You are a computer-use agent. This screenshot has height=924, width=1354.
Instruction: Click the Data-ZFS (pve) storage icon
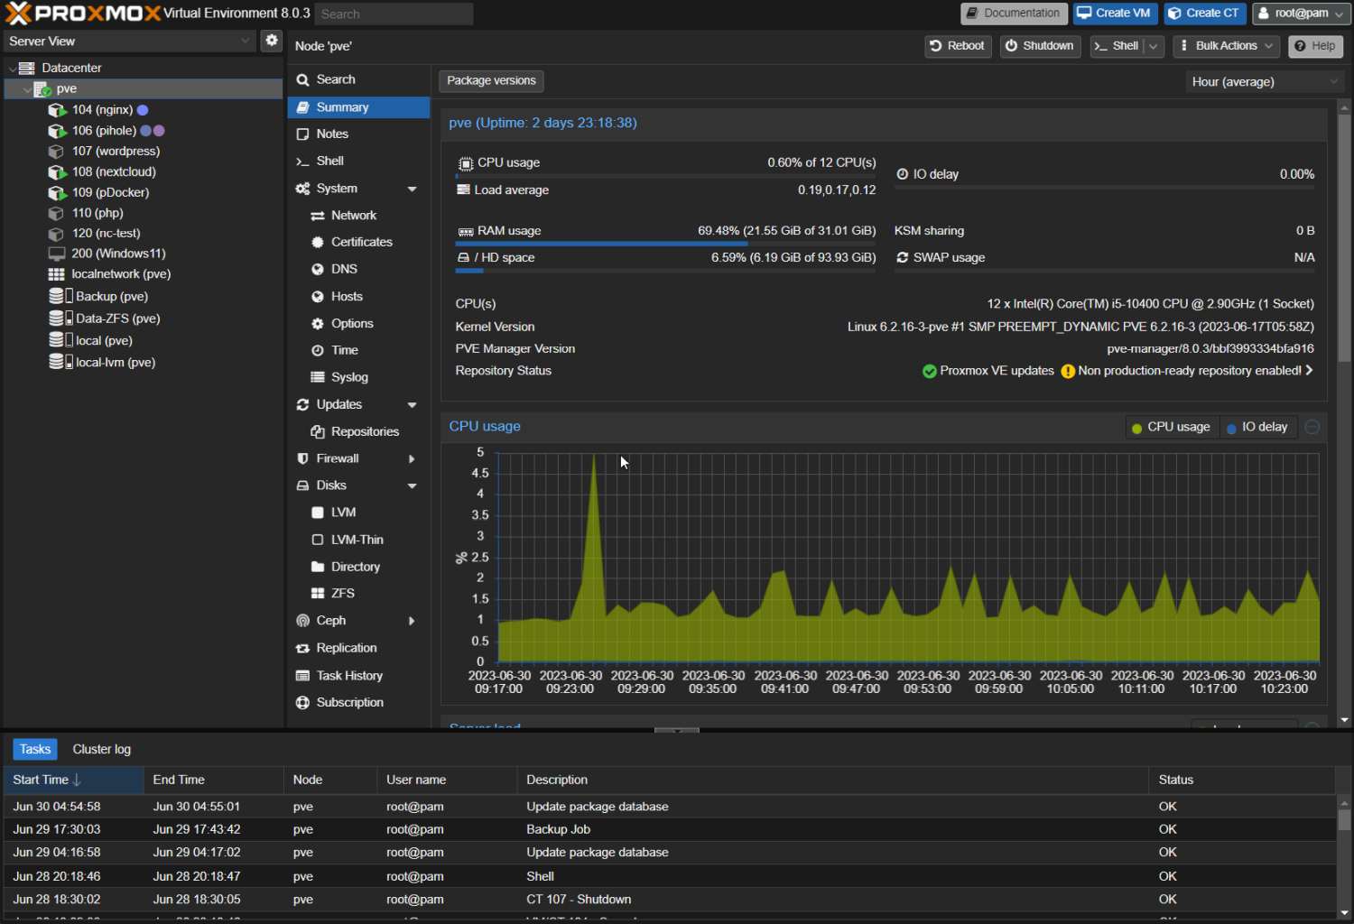(x=60, y=319)
